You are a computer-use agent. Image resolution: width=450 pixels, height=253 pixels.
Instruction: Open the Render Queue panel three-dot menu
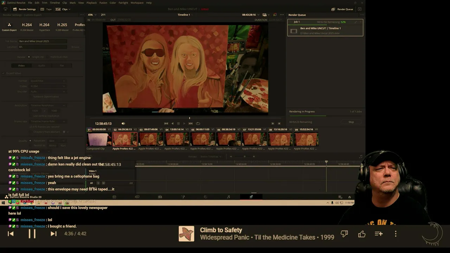pyautogui.click(x=362, y=15)
